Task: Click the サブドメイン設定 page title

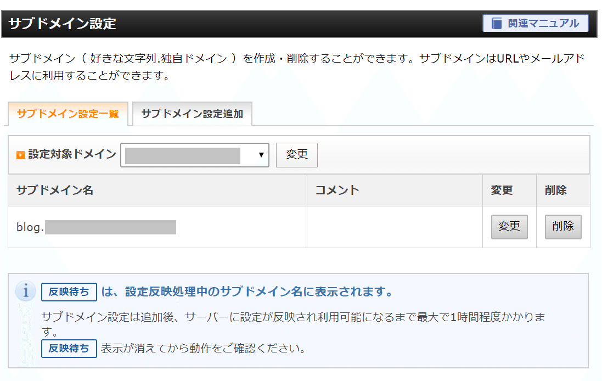Action: click(62, 24)
